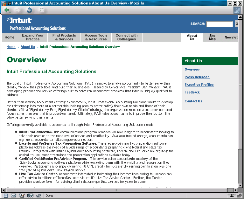Click the Home breadcrumb link
Viewport: 244px width, 199px height.
pyautogui.click(x=11, y=47)
